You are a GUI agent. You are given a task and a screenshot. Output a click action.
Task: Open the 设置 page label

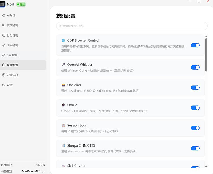point(10,85)
